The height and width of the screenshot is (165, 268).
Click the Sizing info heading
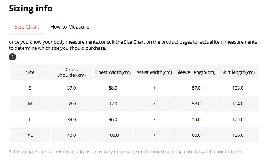click(31, 9)
